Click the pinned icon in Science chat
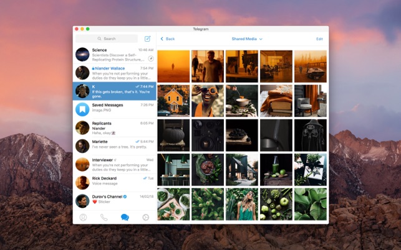 click(151, 58)
